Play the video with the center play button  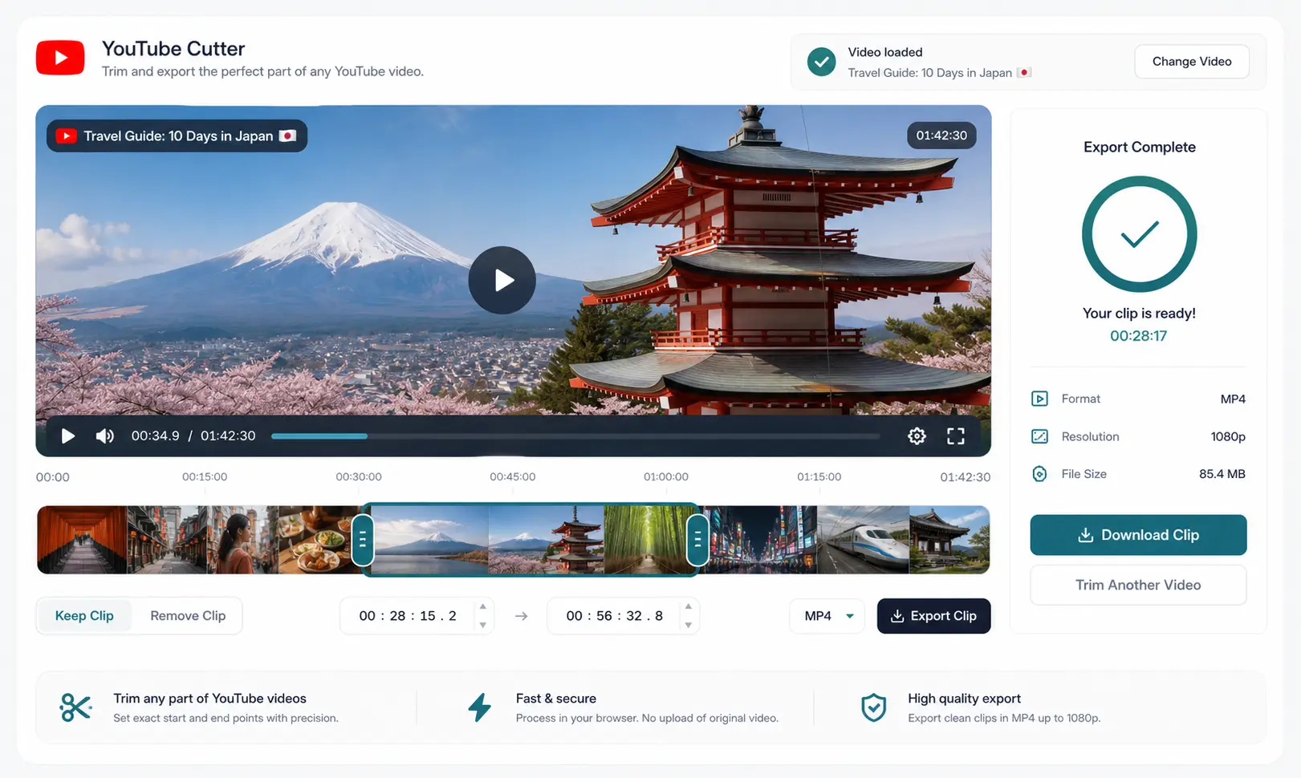(502, 280)
